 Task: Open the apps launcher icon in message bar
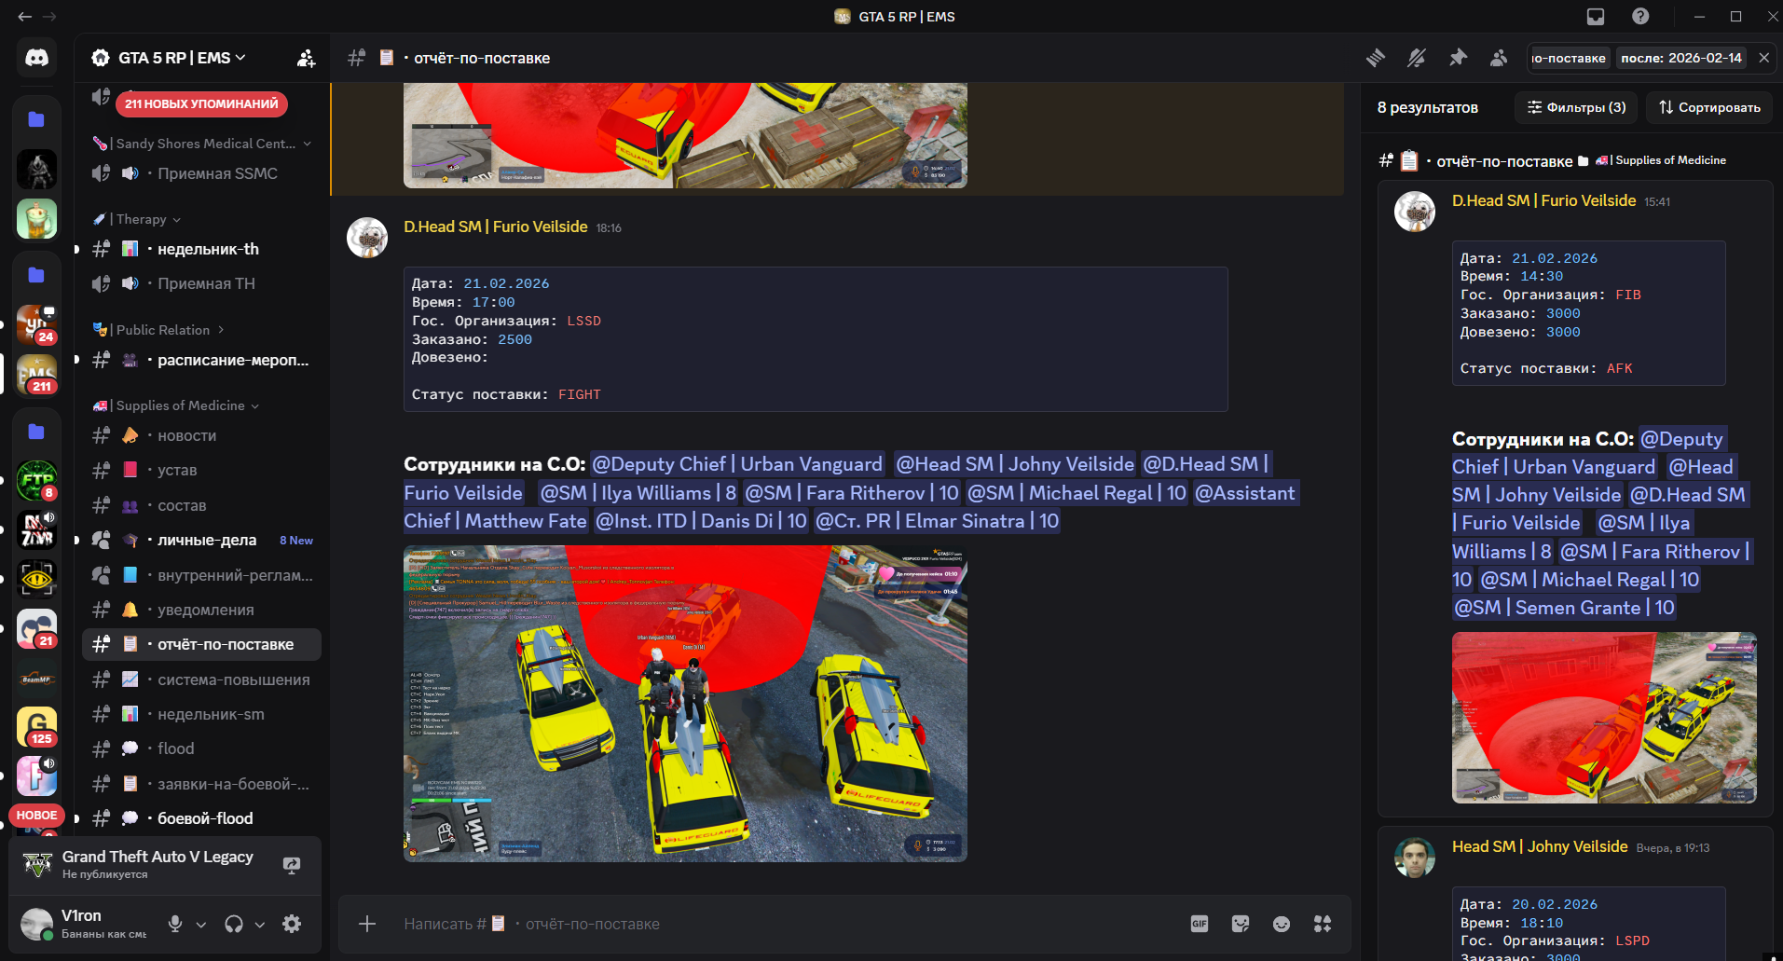coord(1323,924)
